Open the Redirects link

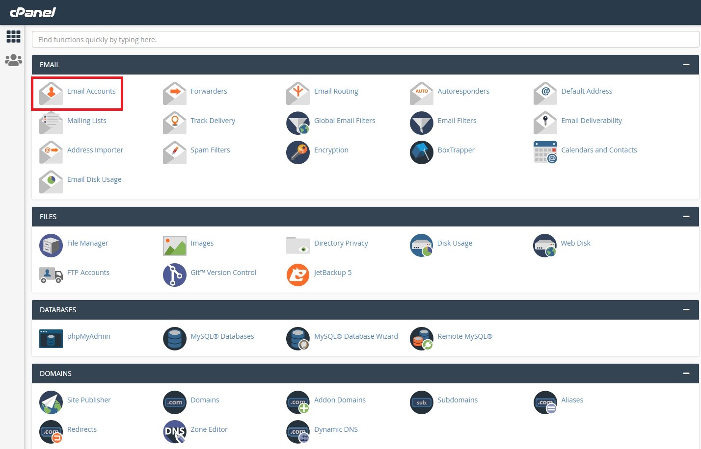click(x=82, y=429)
